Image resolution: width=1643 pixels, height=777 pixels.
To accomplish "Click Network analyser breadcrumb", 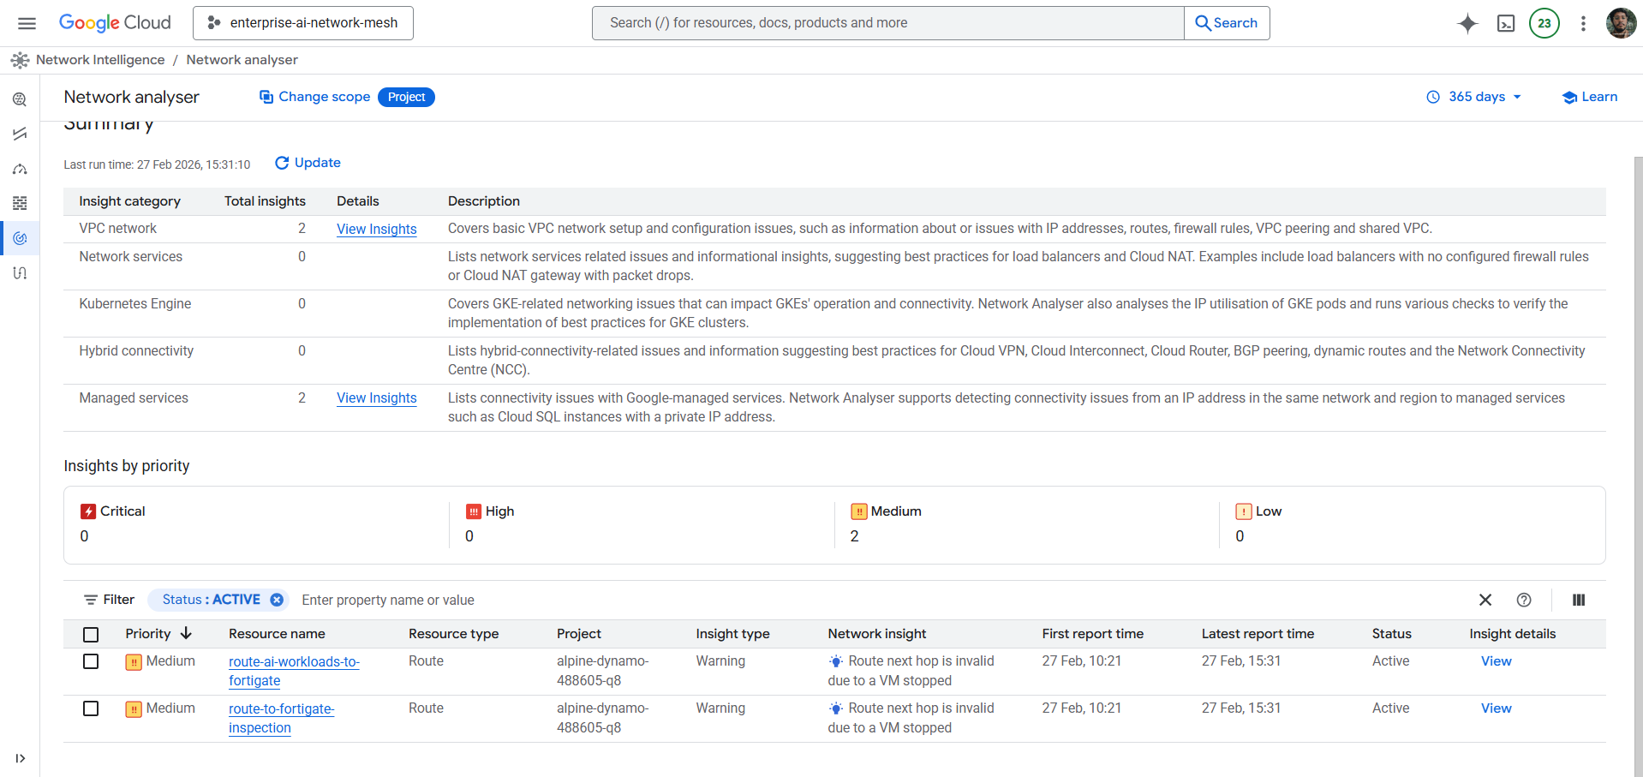I will click(242, 60).
